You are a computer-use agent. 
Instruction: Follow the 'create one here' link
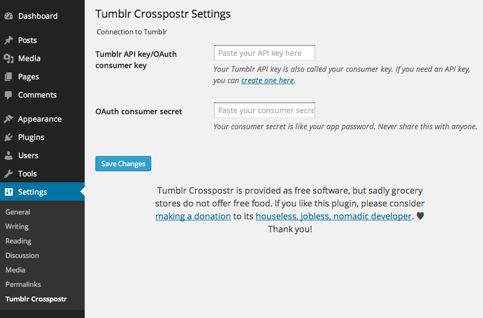click(x=267, y=80)
